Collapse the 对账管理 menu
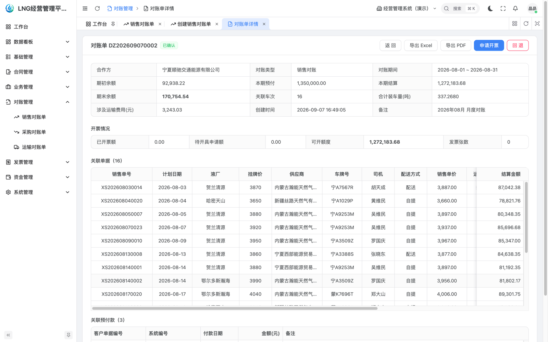The height and width of the screenshot is (342, 548). click(x=38, y=102)
